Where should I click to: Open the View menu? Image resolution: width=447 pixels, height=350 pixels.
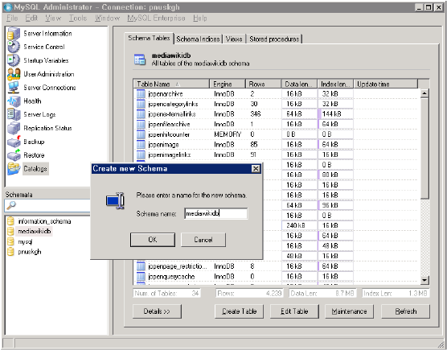[x=53, y=18]
